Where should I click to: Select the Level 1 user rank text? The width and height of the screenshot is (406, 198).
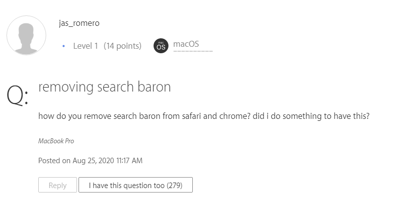click(x=85, y=46)
